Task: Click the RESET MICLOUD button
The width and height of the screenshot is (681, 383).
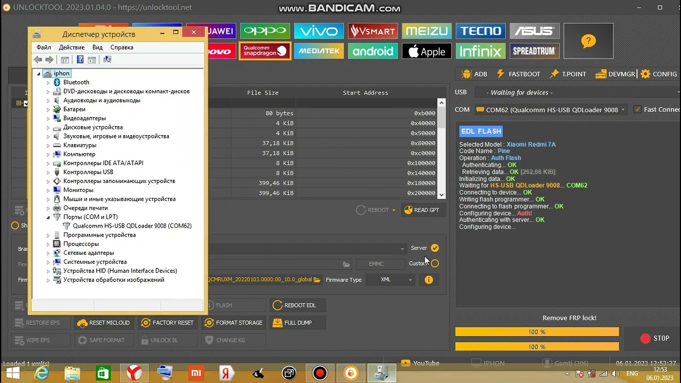Action: click(x=103, y=323)
